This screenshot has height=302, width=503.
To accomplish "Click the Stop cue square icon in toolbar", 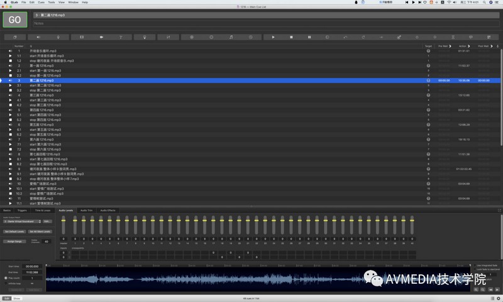I will [x=290, y=37].
